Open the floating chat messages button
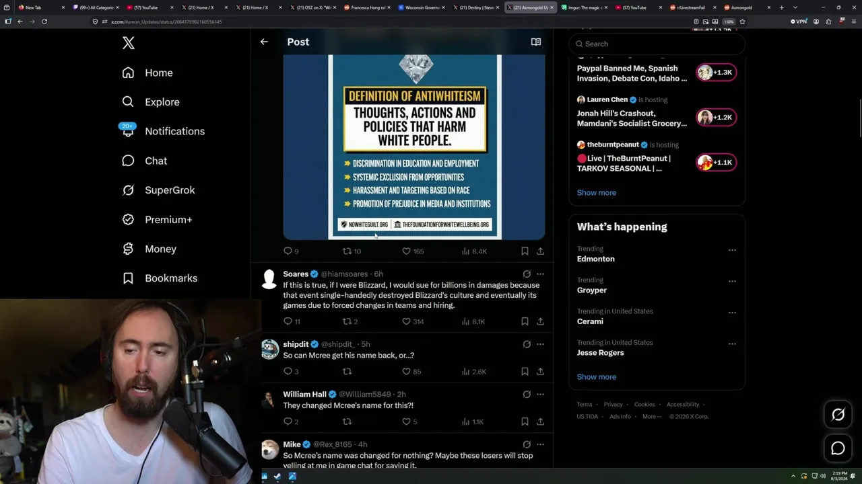The height and width of the screenshot is (484, 862). tap(838, 448)
